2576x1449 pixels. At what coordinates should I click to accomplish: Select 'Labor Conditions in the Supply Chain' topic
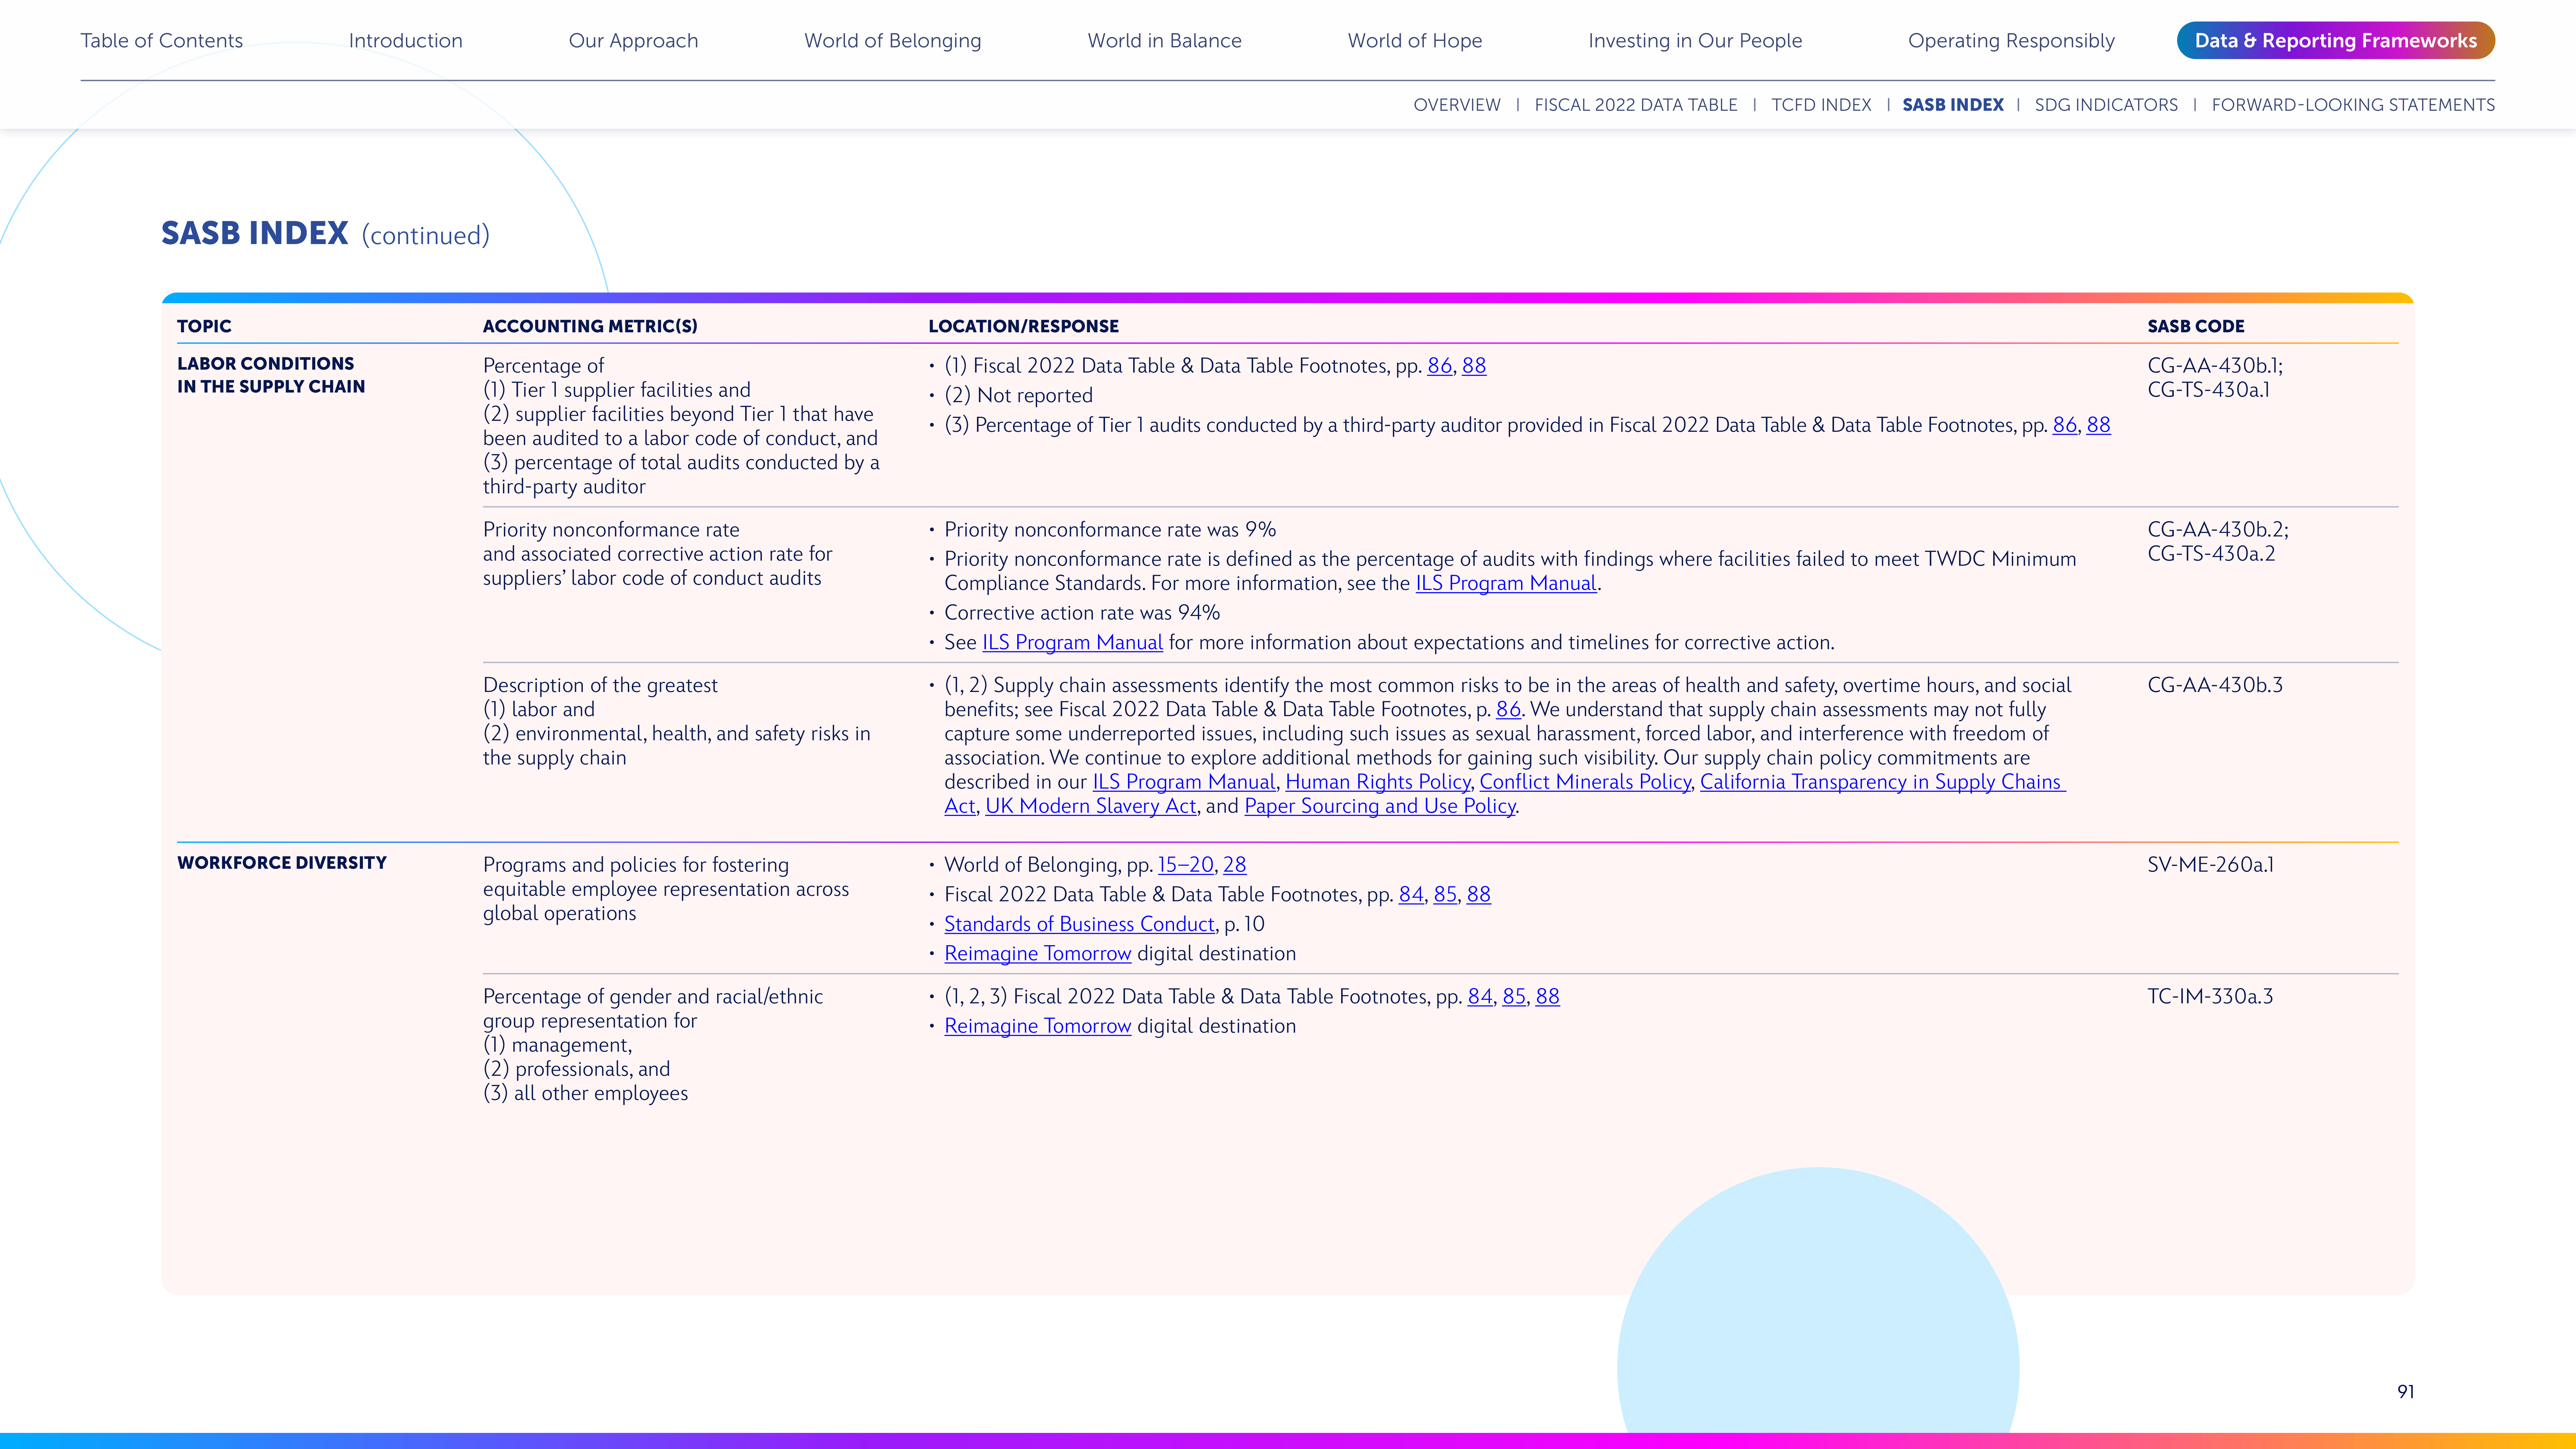point(271,375)
